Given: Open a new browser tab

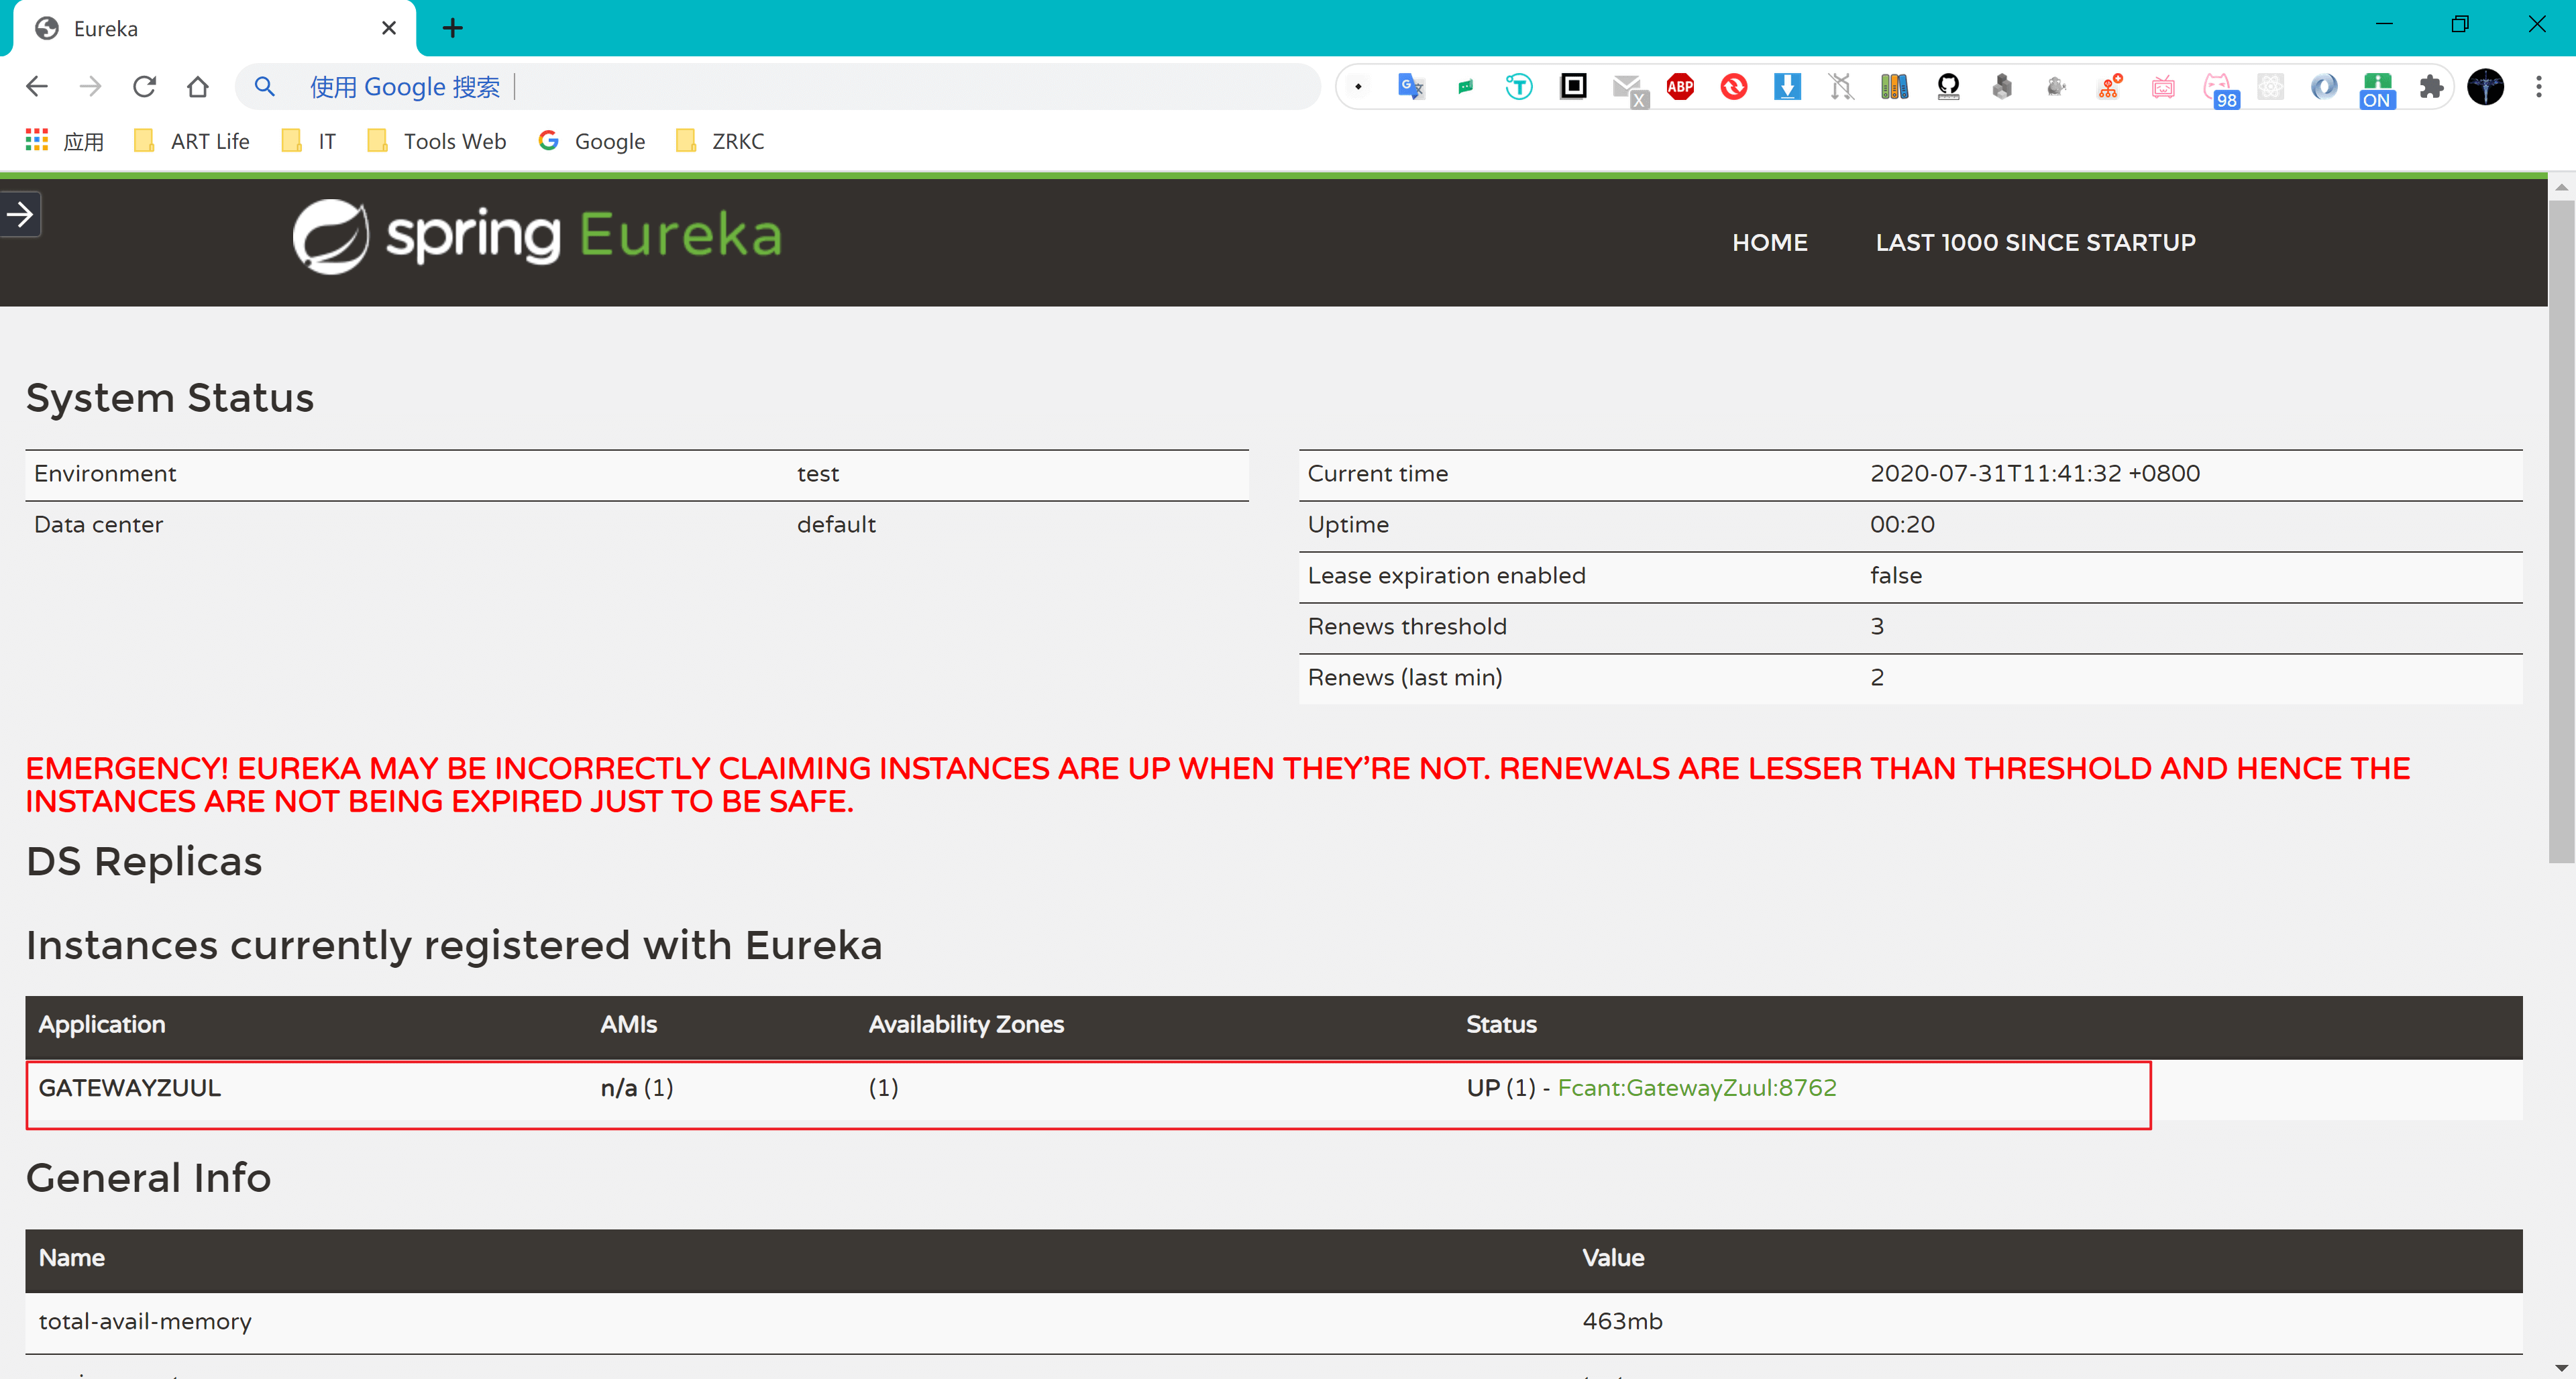Looking at the screenshot, I should tap(453, 28).
